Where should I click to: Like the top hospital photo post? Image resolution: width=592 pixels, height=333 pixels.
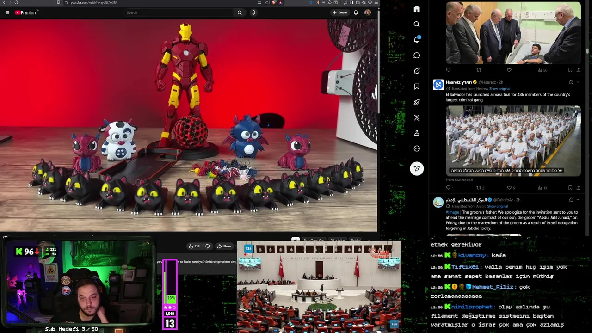[x=509, y=70]
